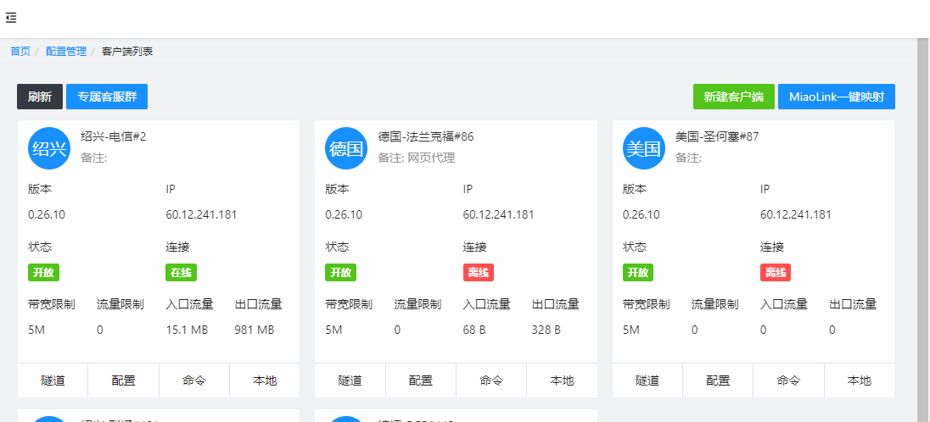Click 新建客户端 to create a client
This screenshot has height=422, width=930.
click(x=734, y=97)
